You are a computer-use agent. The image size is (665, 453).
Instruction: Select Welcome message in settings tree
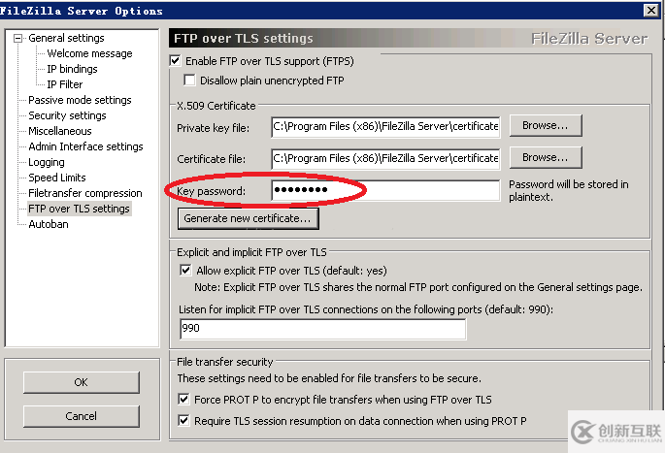coord(89,53)
